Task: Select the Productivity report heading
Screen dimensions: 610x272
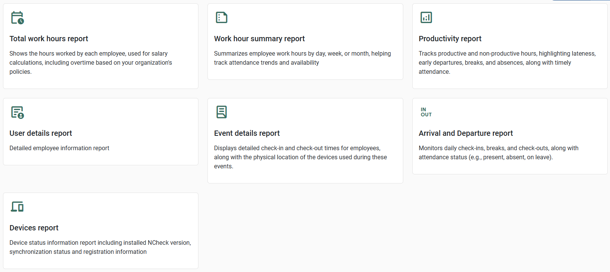Action: click(x=450, y=39)
